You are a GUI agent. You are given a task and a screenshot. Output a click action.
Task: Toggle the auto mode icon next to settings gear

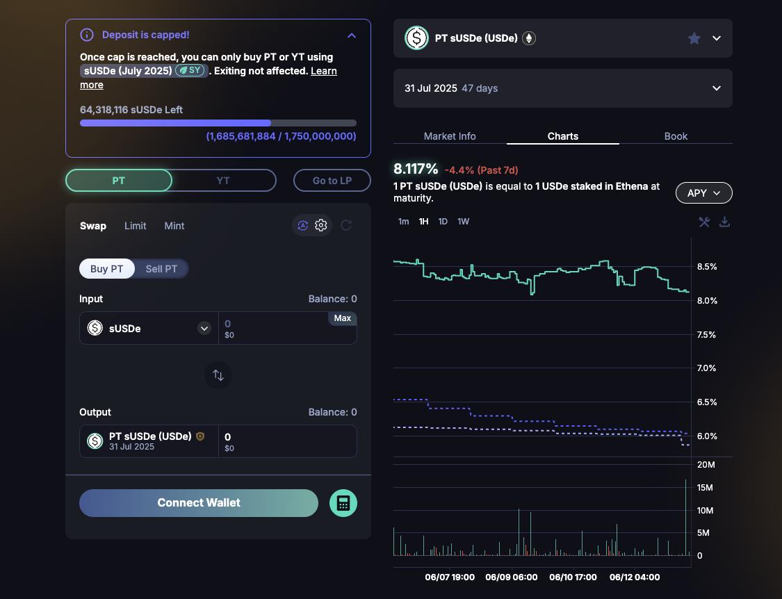pos(303,225)
